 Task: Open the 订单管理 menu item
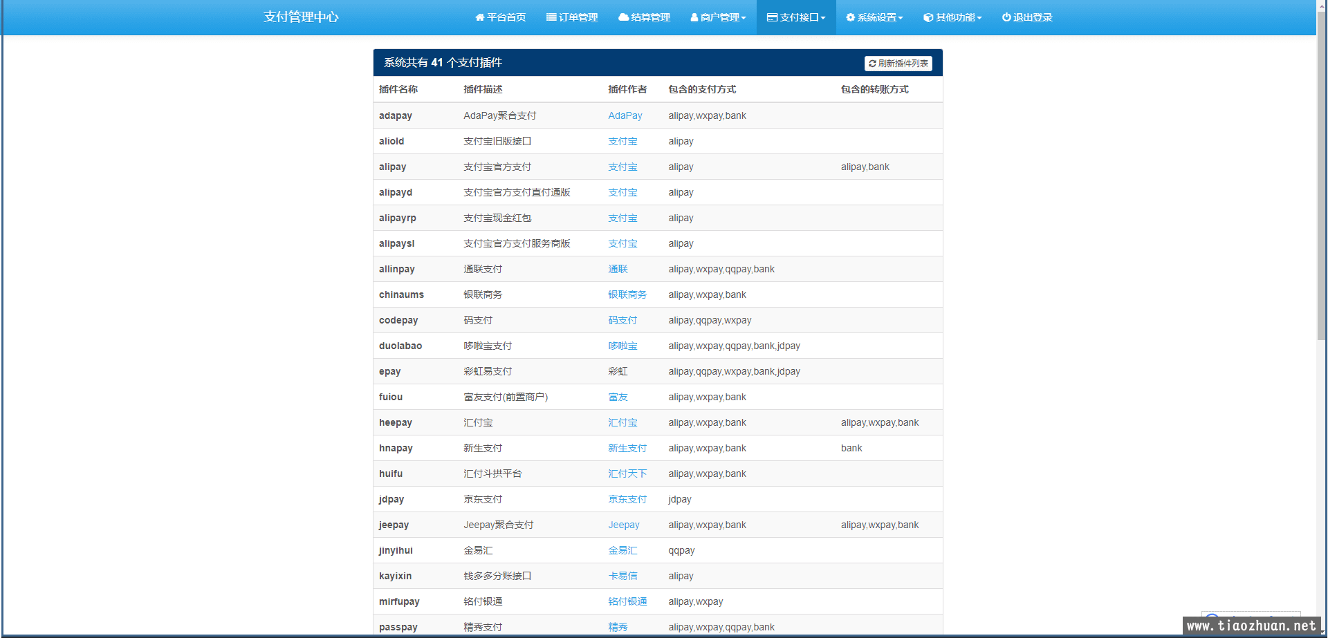(x=572, y=17)
